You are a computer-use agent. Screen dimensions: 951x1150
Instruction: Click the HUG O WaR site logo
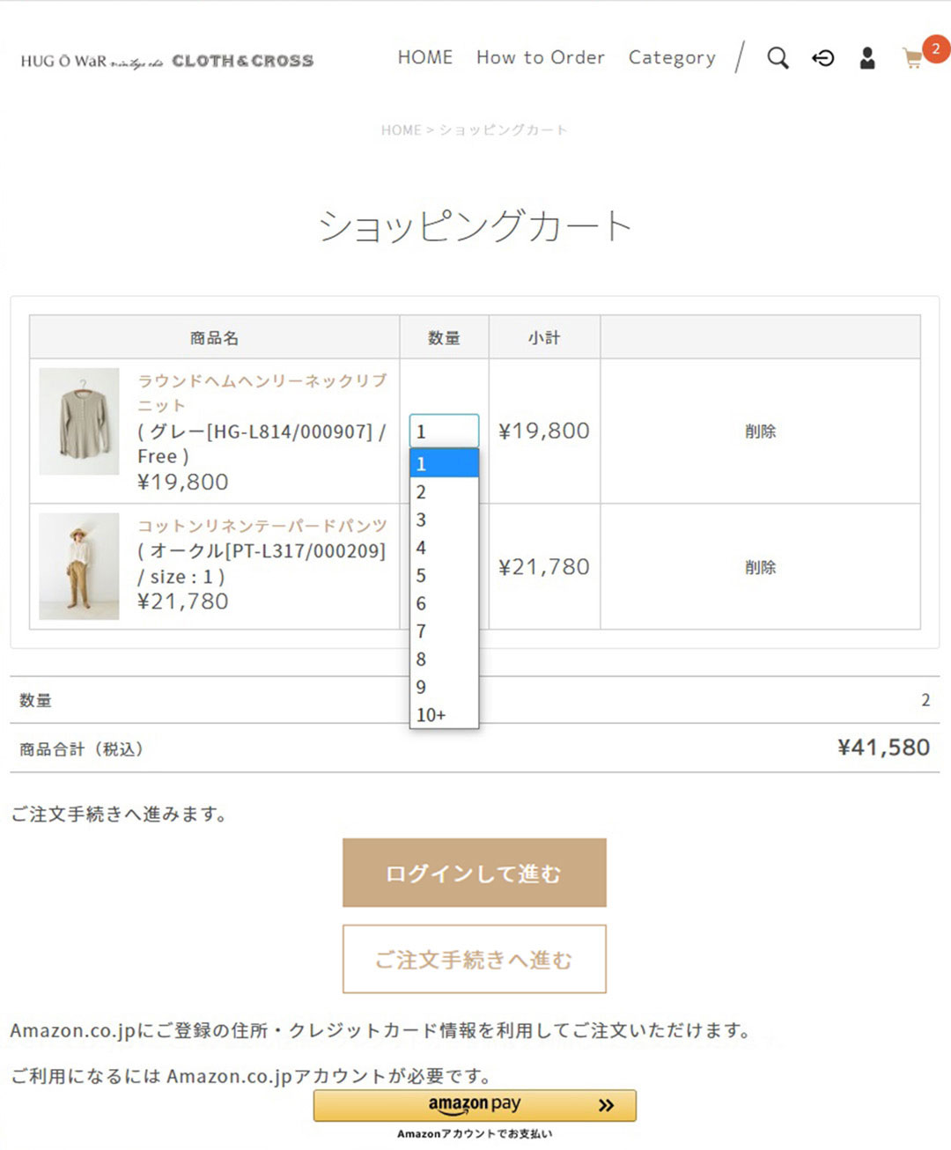point(167,61)
